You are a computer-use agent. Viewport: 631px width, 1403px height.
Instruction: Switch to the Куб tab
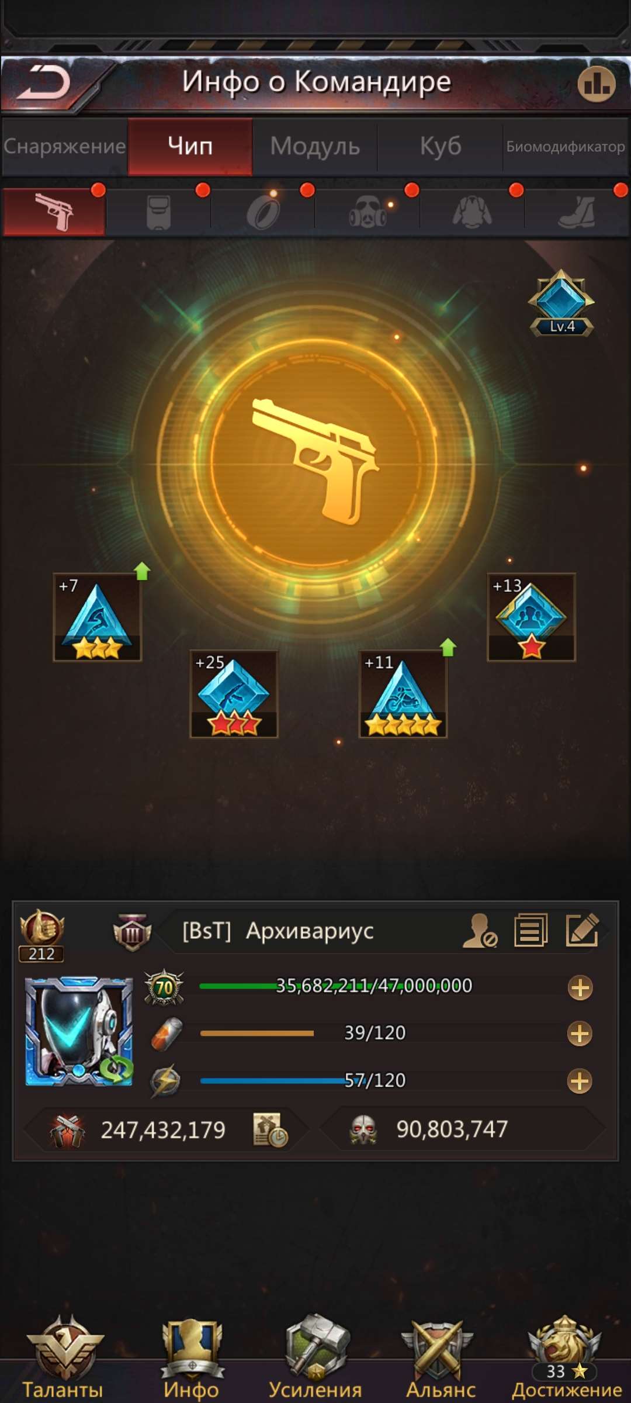coord(441,146)
